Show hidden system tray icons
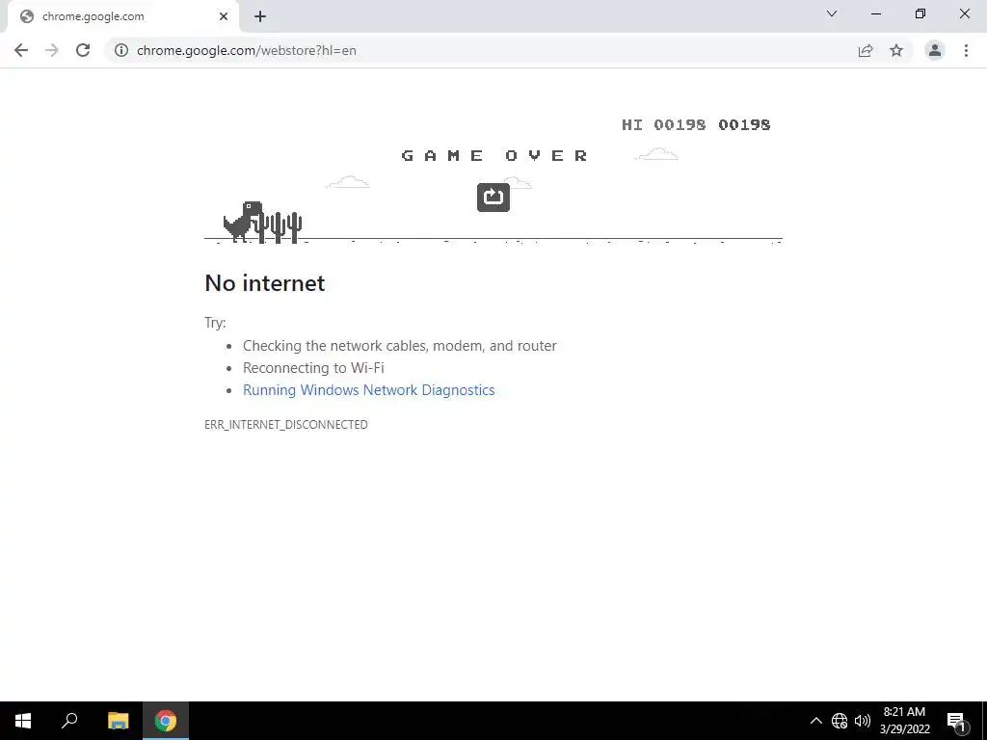 [x=815, y=721]
